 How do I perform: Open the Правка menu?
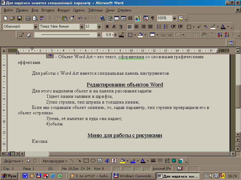click(x=22, y=10)
